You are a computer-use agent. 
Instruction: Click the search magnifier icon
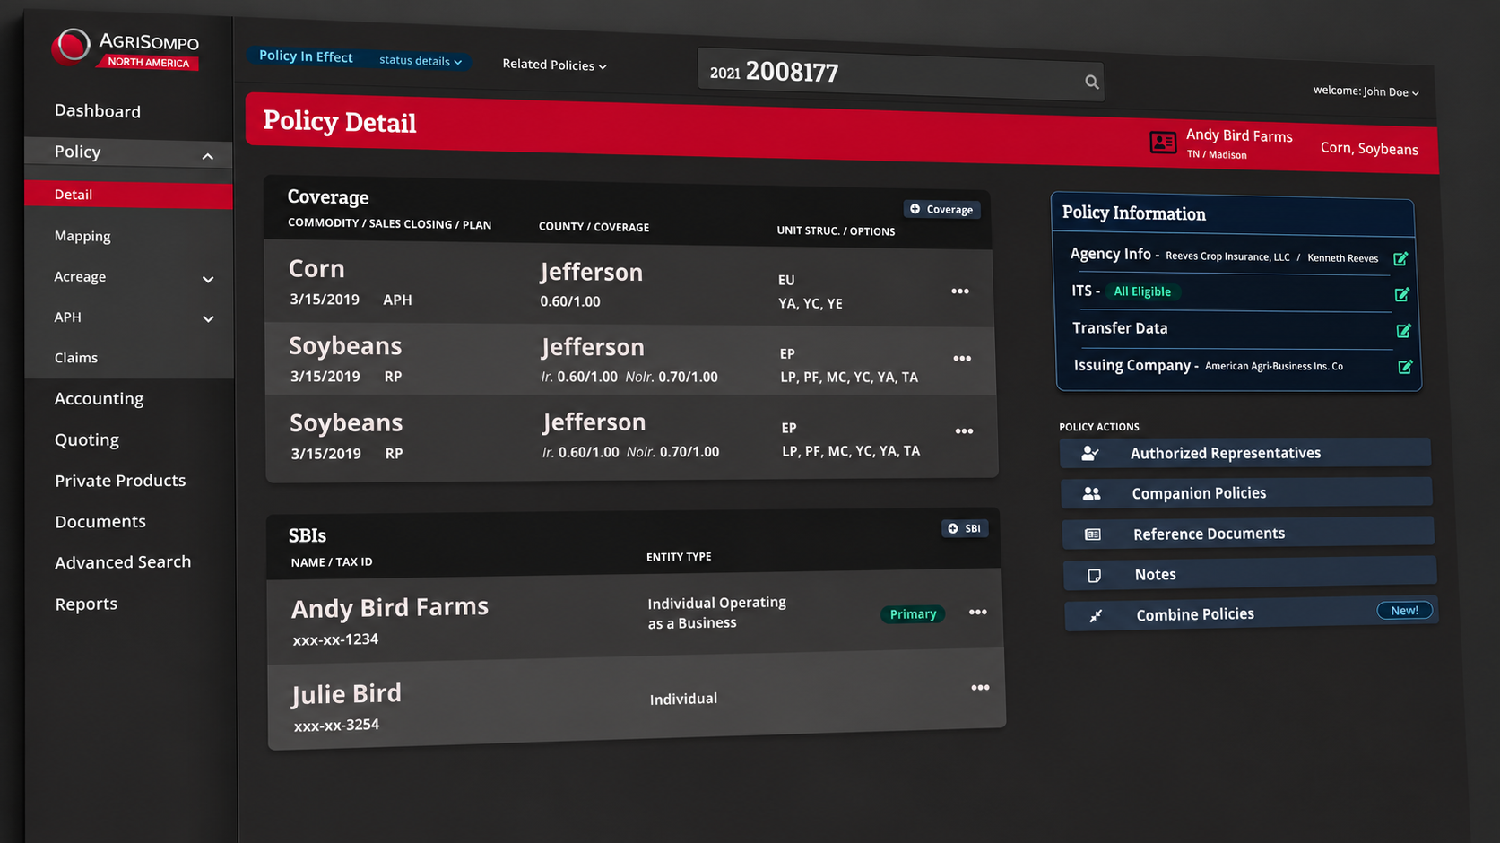[x=1091, y=82]
